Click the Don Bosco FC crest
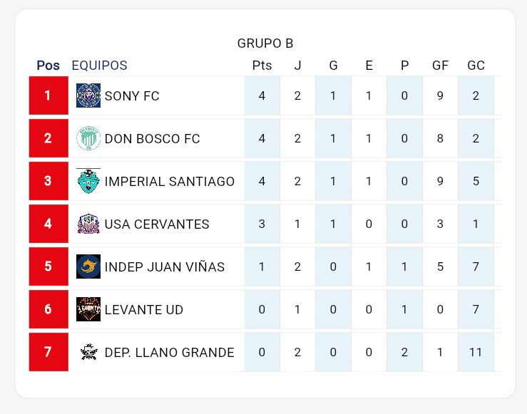Image resolution: width=527 pixels, height=414 pixels. point(88,138)
